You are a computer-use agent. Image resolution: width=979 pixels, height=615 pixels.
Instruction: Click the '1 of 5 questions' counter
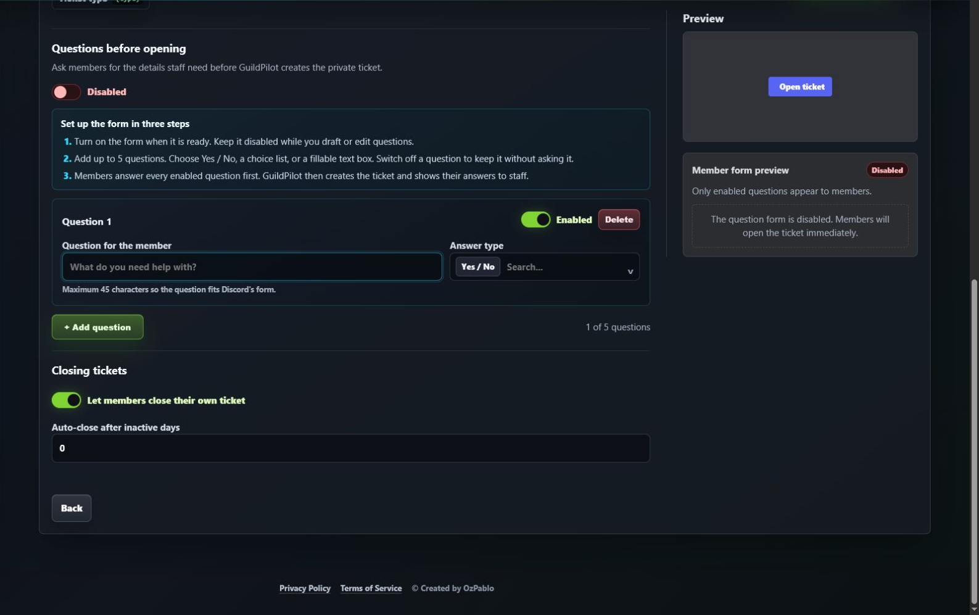[618, 327]
